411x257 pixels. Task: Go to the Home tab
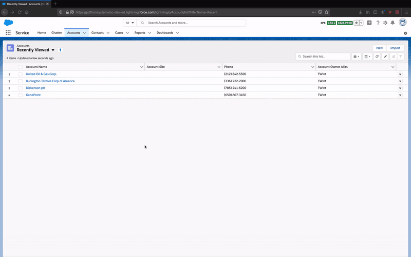coord(42,33)
